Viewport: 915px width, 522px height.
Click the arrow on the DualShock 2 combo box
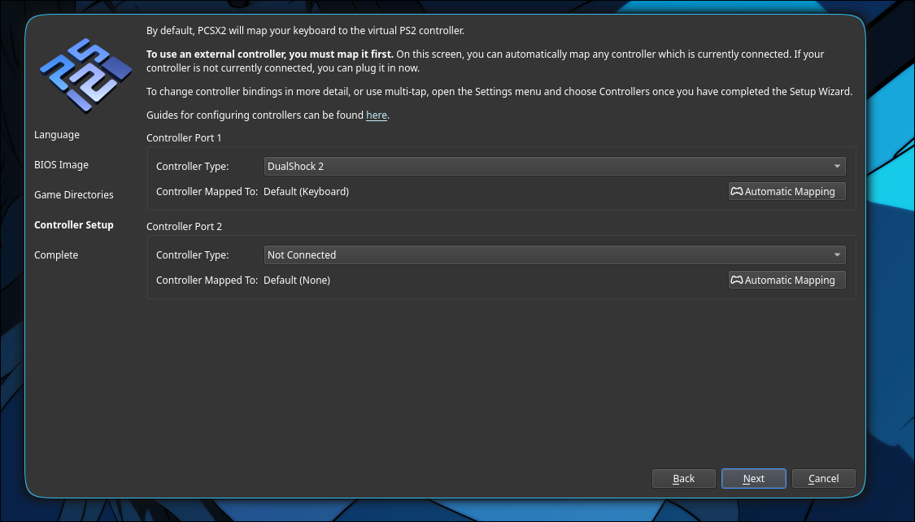tap(837, 166)
